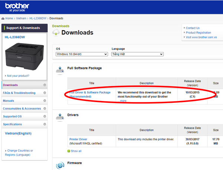
Task: Click arrow icon beside Consumables & Accessories
Action: coord(45,108)
